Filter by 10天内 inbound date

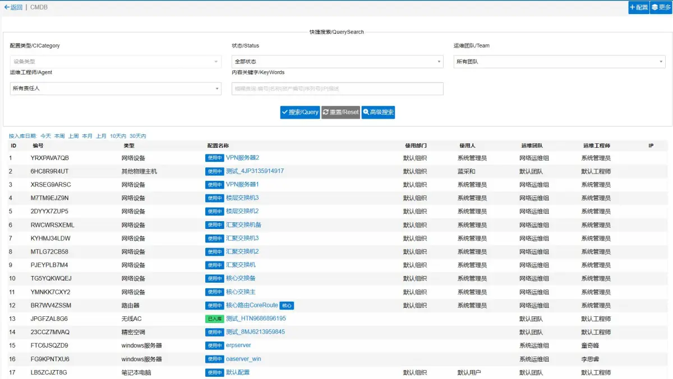click(x=118, y=136)
